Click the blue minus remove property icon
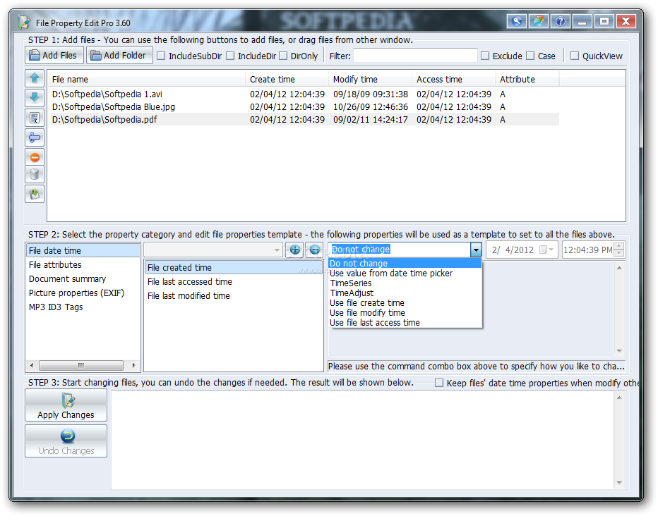Screen dimensions: 658x516 [314, 250]
